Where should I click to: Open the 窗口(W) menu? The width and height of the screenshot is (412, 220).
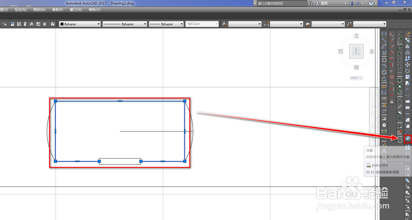(x=76, y=10)
